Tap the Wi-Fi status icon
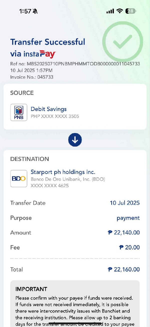150x327 pixels. coord(120,11)
